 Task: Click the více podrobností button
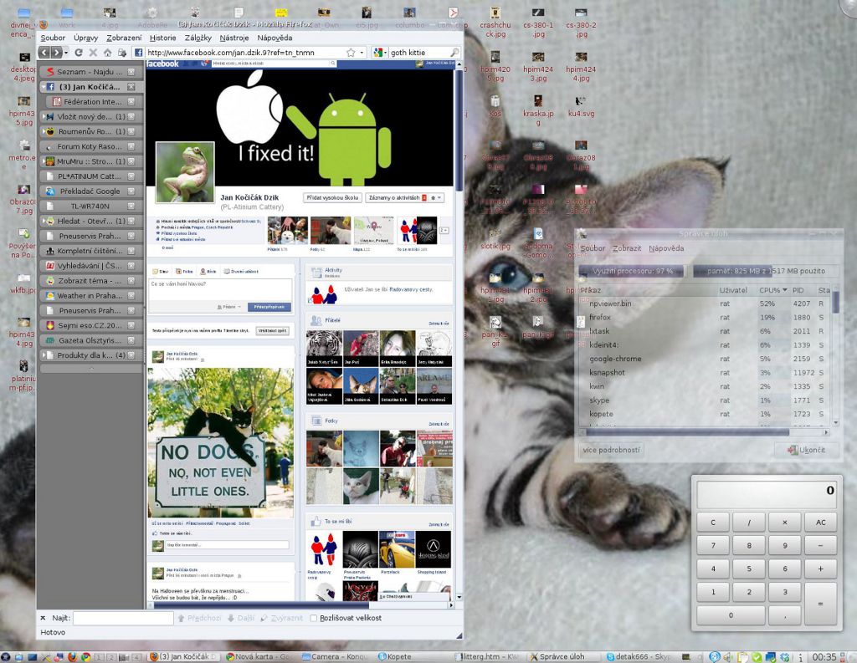(611, 450)
